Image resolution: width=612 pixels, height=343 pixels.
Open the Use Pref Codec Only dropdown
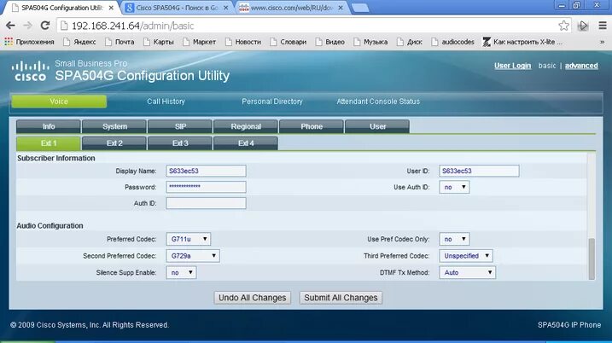(x=454, y=239)
